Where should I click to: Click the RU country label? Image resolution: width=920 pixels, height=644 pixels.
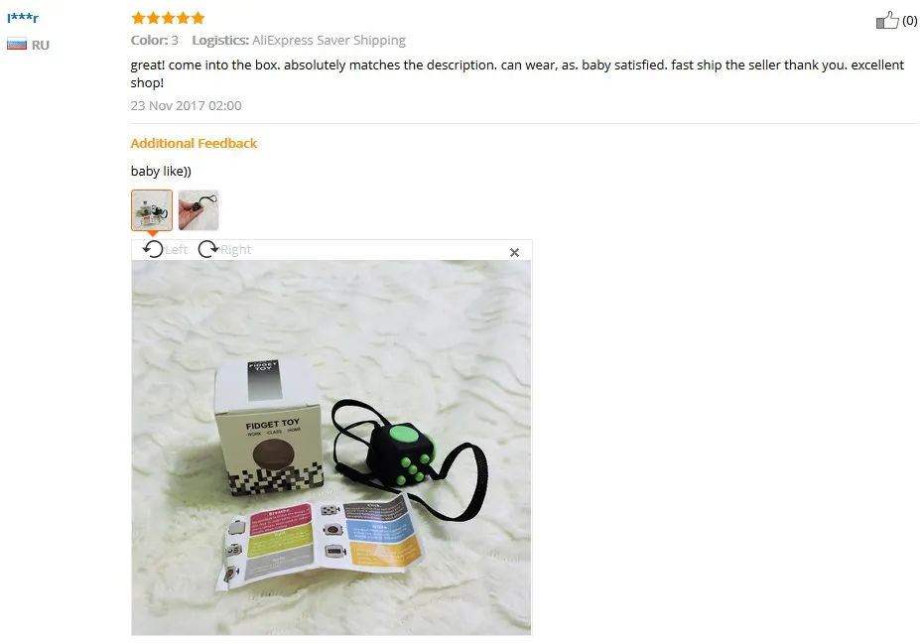(41, 46)
